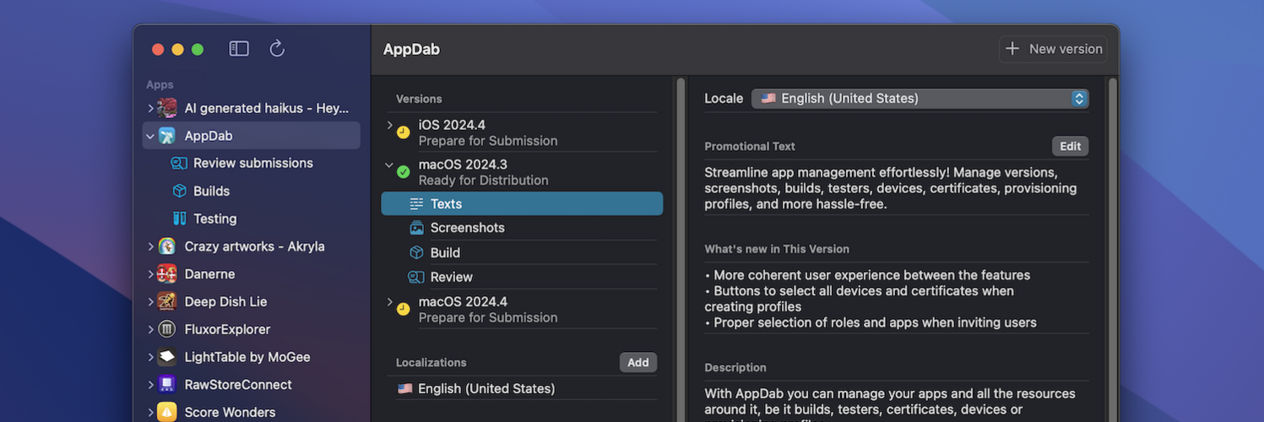Expand the Danerne app

tap(150, 274)
